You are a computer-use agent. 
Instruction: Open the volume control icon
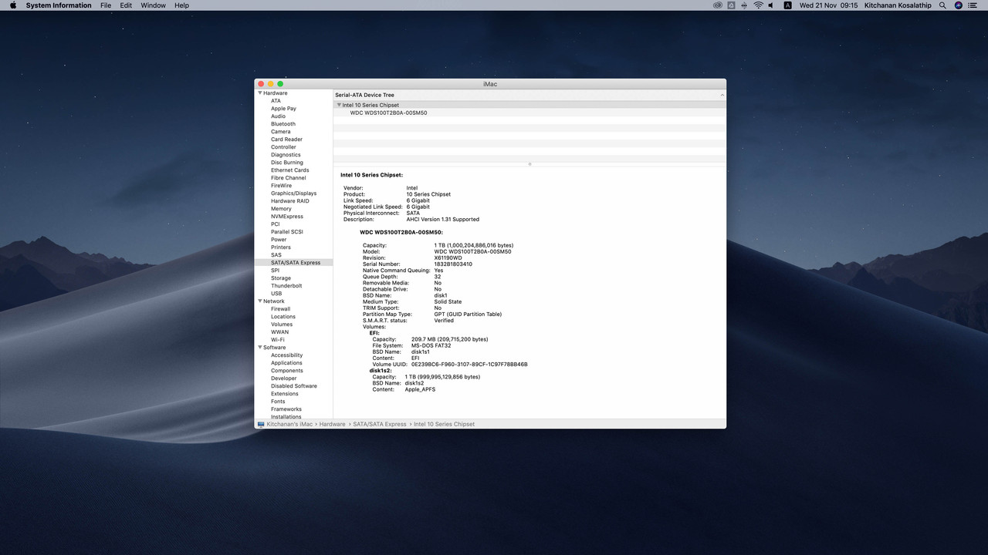coord(772,5)
